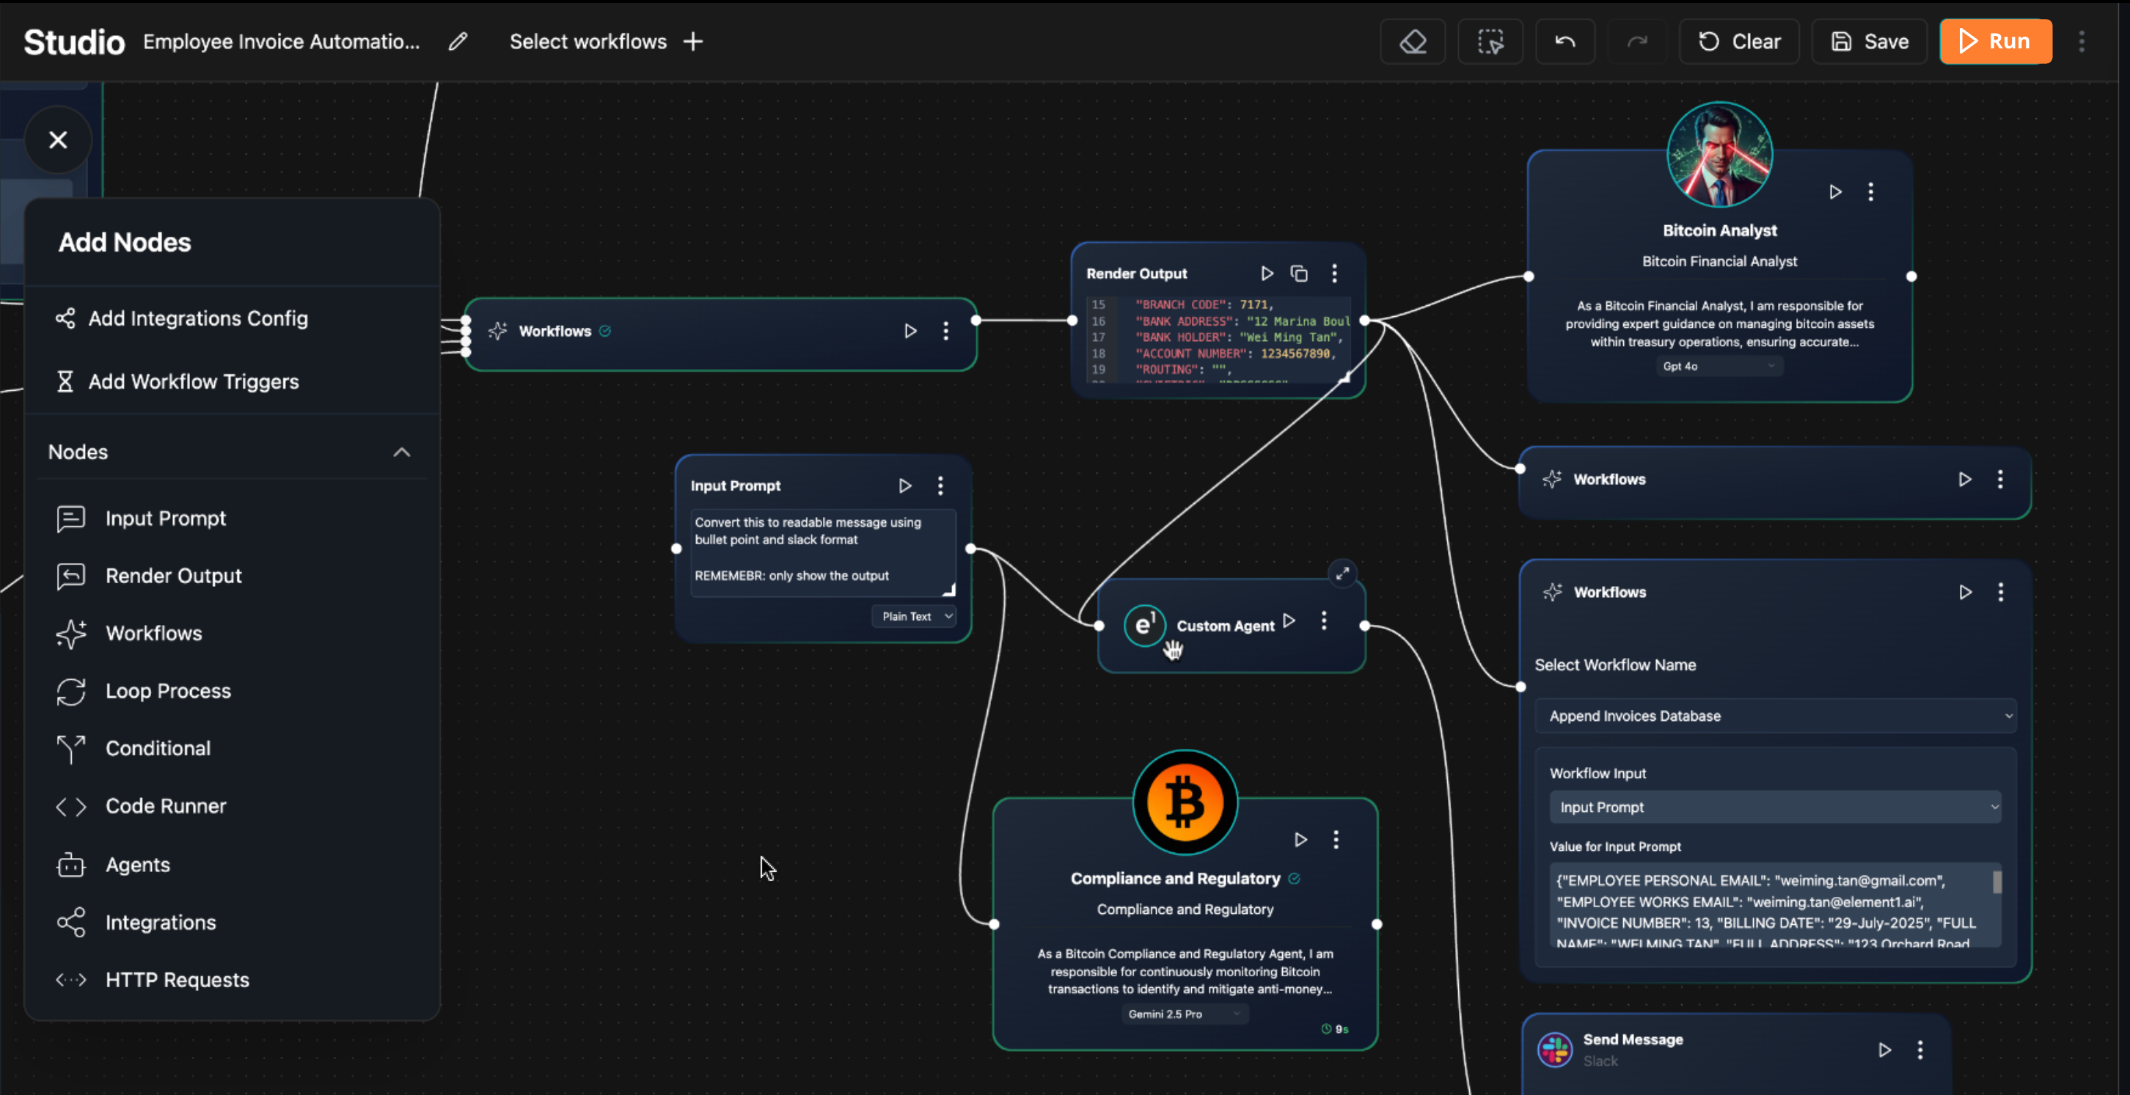Play the Slack Send Message node
This screenshot has height=1095, width=2130.
1884,1050
